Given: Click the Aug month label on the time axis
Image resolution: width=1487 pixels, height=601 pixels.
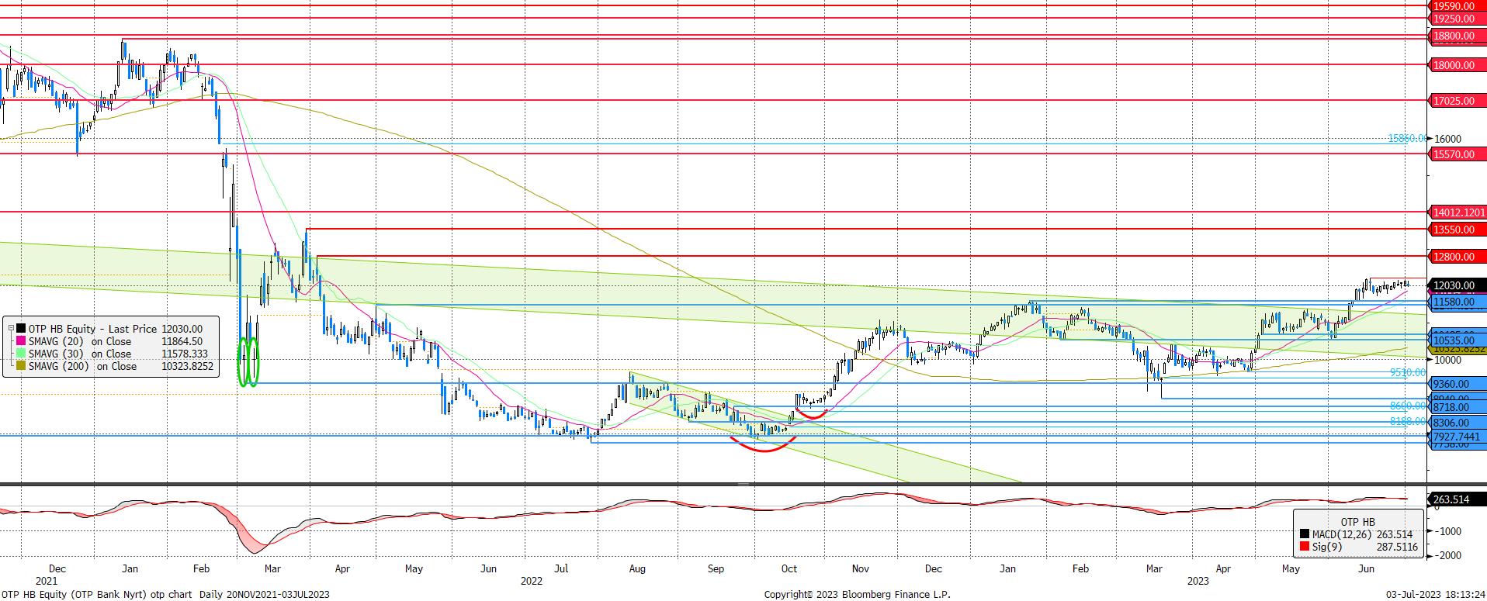Looking at the screenshot, I should (637, 568).
